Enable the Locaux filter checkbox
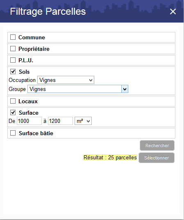Image resolution: width=184 pixels, height=220 pixels. pos(13,101)
